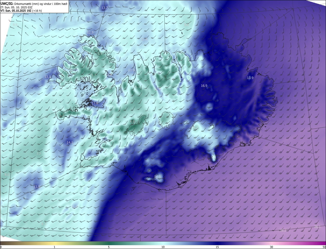The width and height of the screenshot is (326, 249).
Task: Click the 16.9 precipitation value label
Action: pos(204,86)
